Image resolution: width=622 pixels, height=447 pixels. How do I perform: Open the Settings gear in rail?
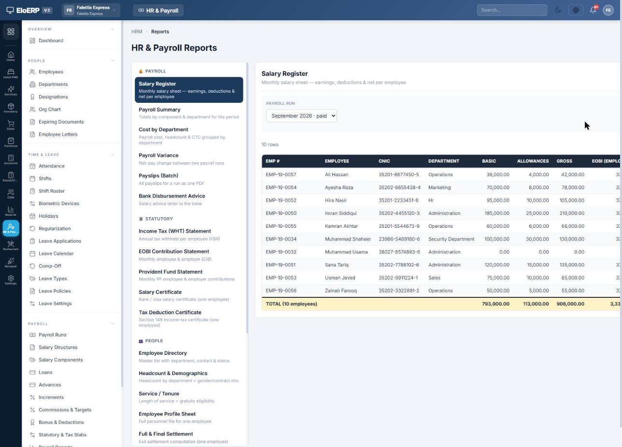tap(11, 280)
